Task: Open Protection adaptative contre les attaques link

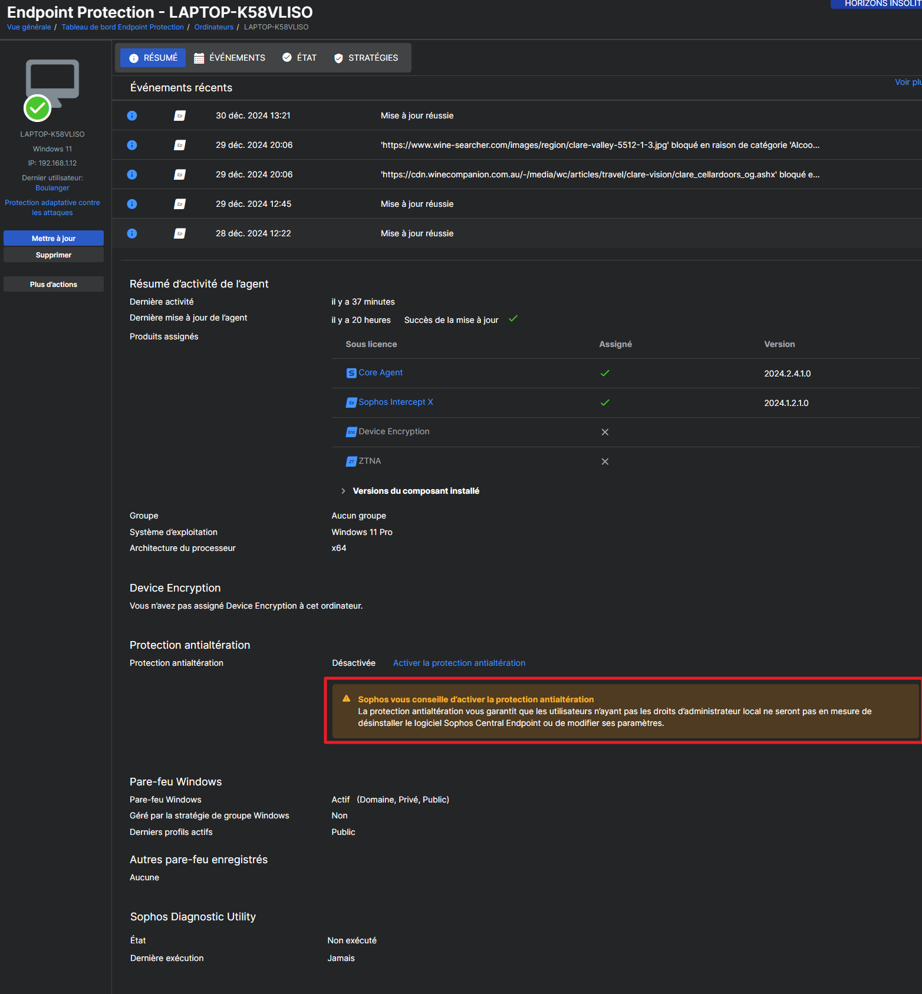Action: click(x=52, y=207)
